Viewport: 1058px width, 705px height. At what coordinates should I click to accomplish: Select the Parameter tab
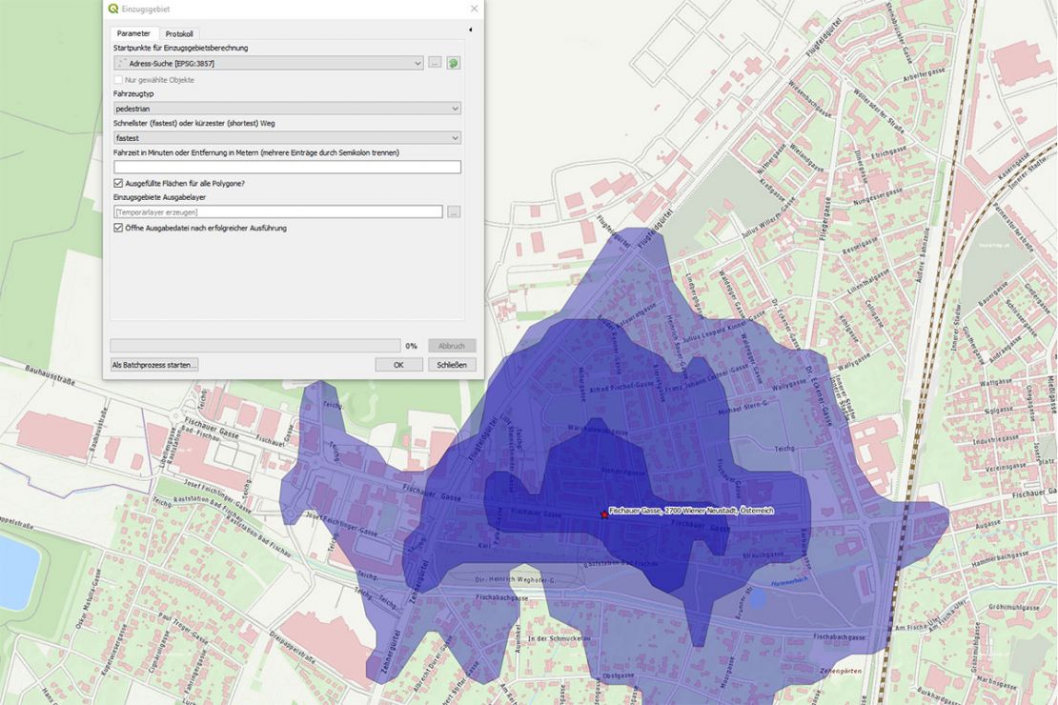tap(133, 33)
